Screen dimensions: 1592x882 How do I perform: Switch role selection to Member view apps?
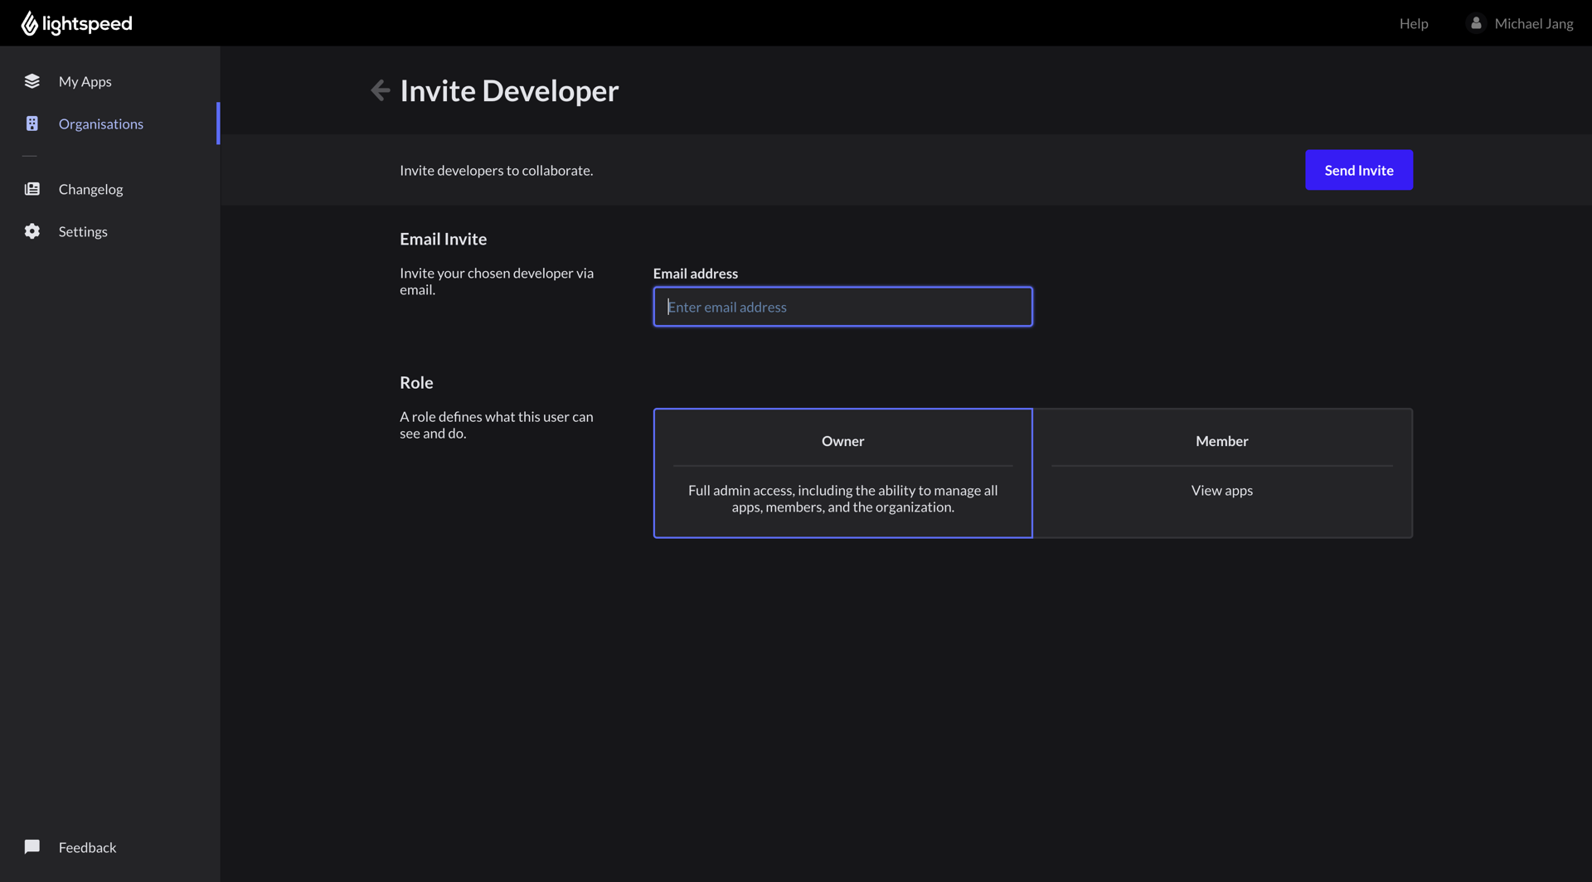pos(1221,472)
